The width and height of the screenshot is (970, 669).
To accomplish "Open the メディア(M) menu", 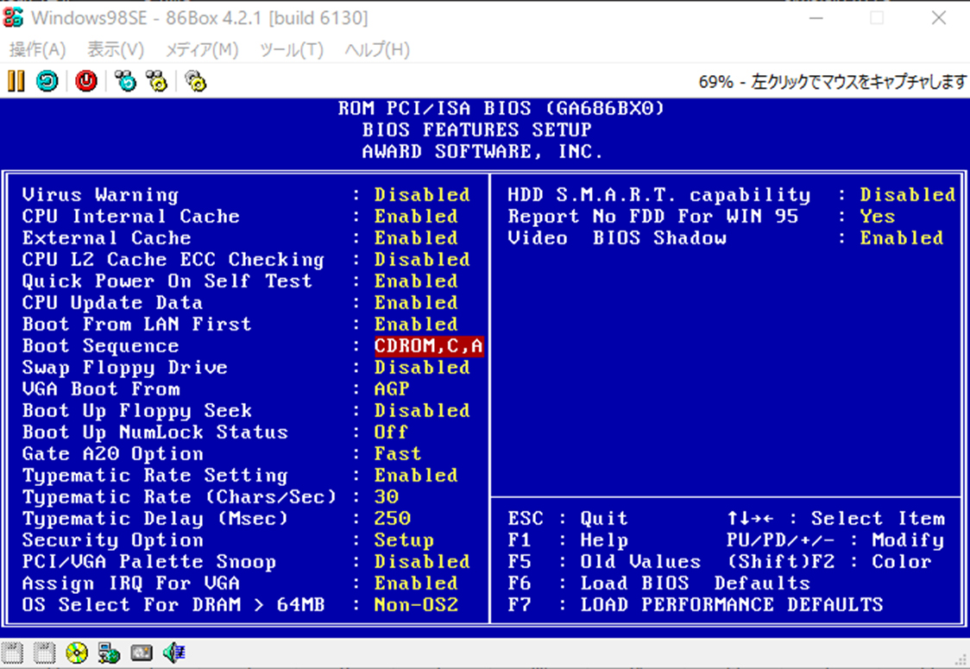I will tap(202, 49).
